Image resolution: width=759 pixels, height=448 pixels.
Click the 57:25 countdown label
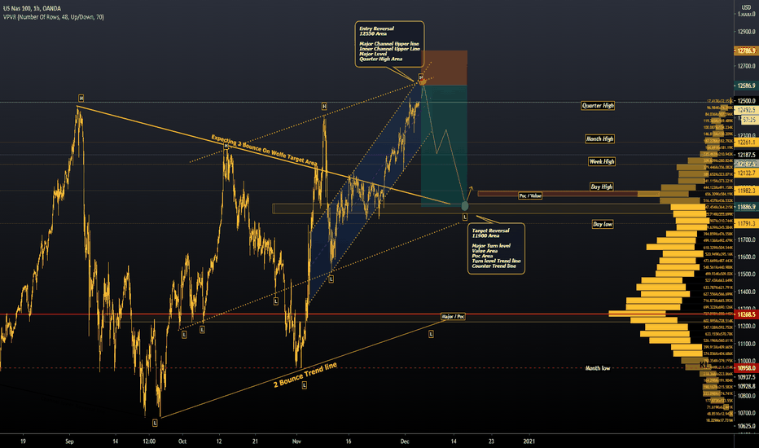point(749,120)
